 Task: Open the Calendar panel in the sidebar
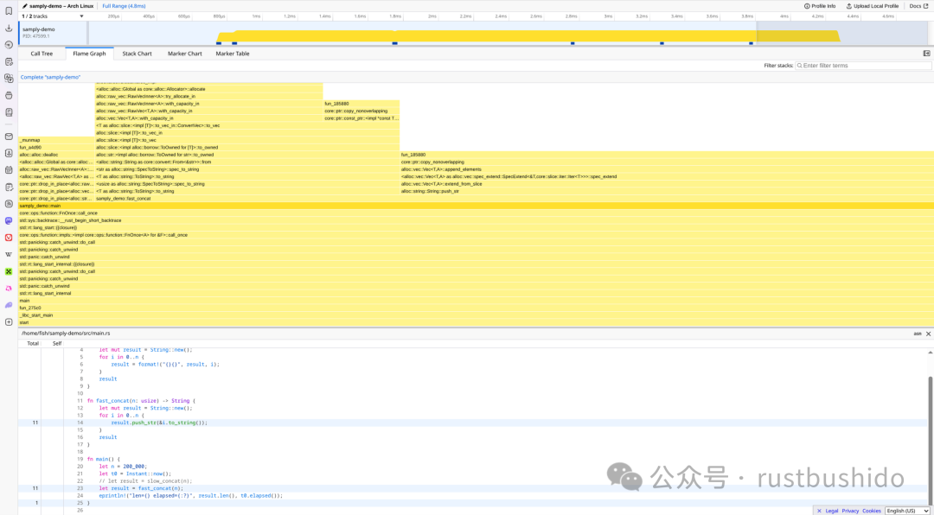tap(9, 169)
